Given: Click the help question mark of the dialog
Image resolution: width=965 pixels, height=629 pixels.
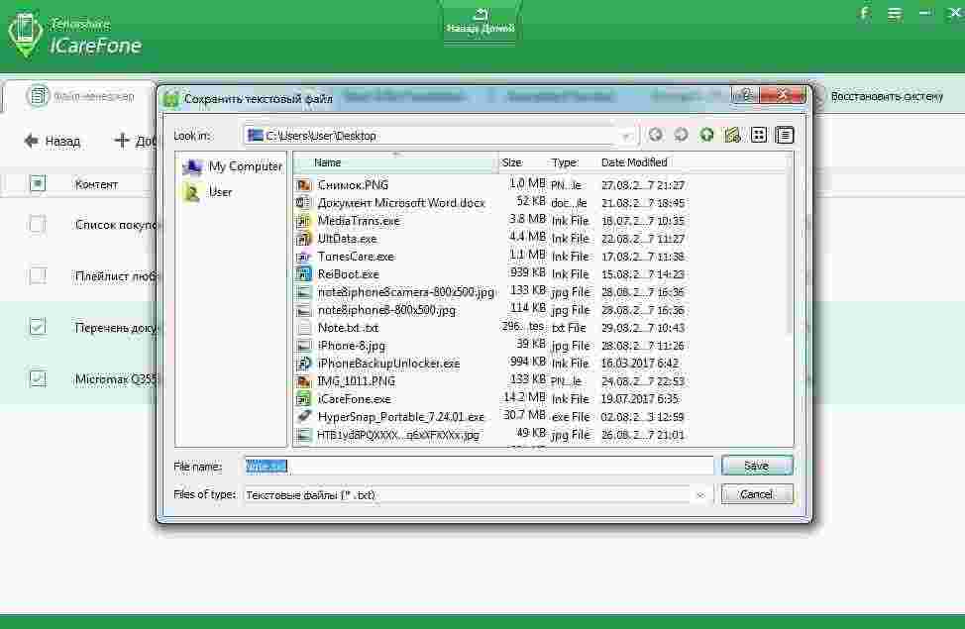Looking at the screenshot, I should point(745,95).
